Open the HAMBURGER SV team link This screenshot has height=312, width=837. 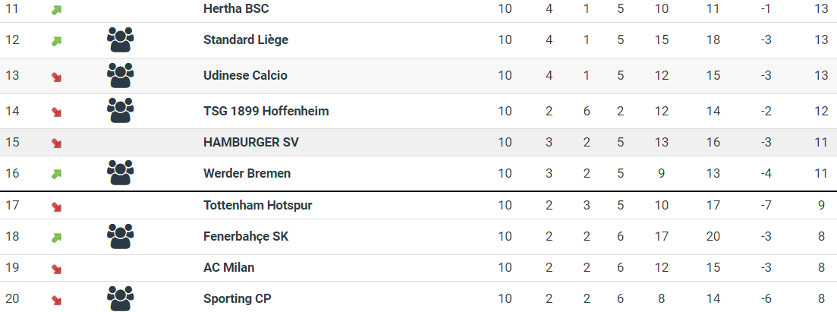tap(251, 142)
